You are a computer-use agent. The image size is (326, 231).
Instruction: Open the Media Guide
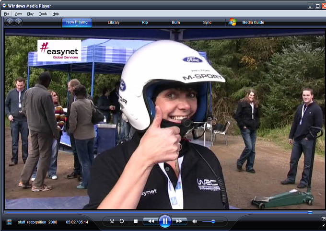click(x=253, y=23)
